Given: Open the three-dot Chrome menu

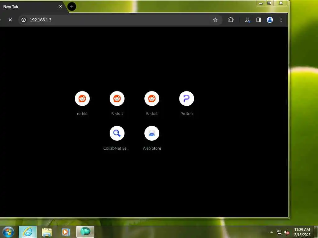Looking at the screenshot, I should pos(281,20).
